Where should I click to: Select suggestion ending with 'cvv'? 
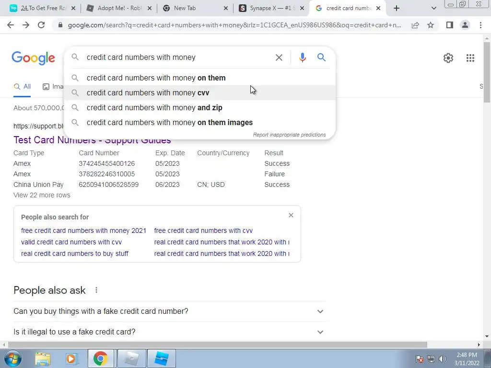coord(199,92)
